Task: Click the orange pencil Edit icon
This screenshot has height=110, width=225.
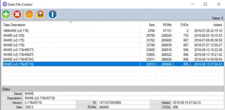Action: [29, 14]
